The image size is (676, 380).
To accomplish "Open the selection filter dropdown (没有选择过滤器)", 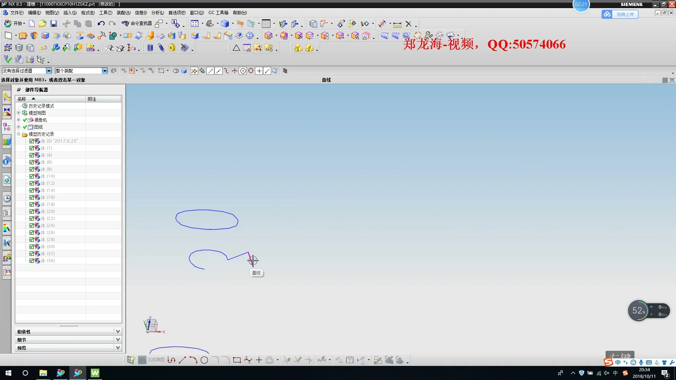I will click(x=49, y=71).
